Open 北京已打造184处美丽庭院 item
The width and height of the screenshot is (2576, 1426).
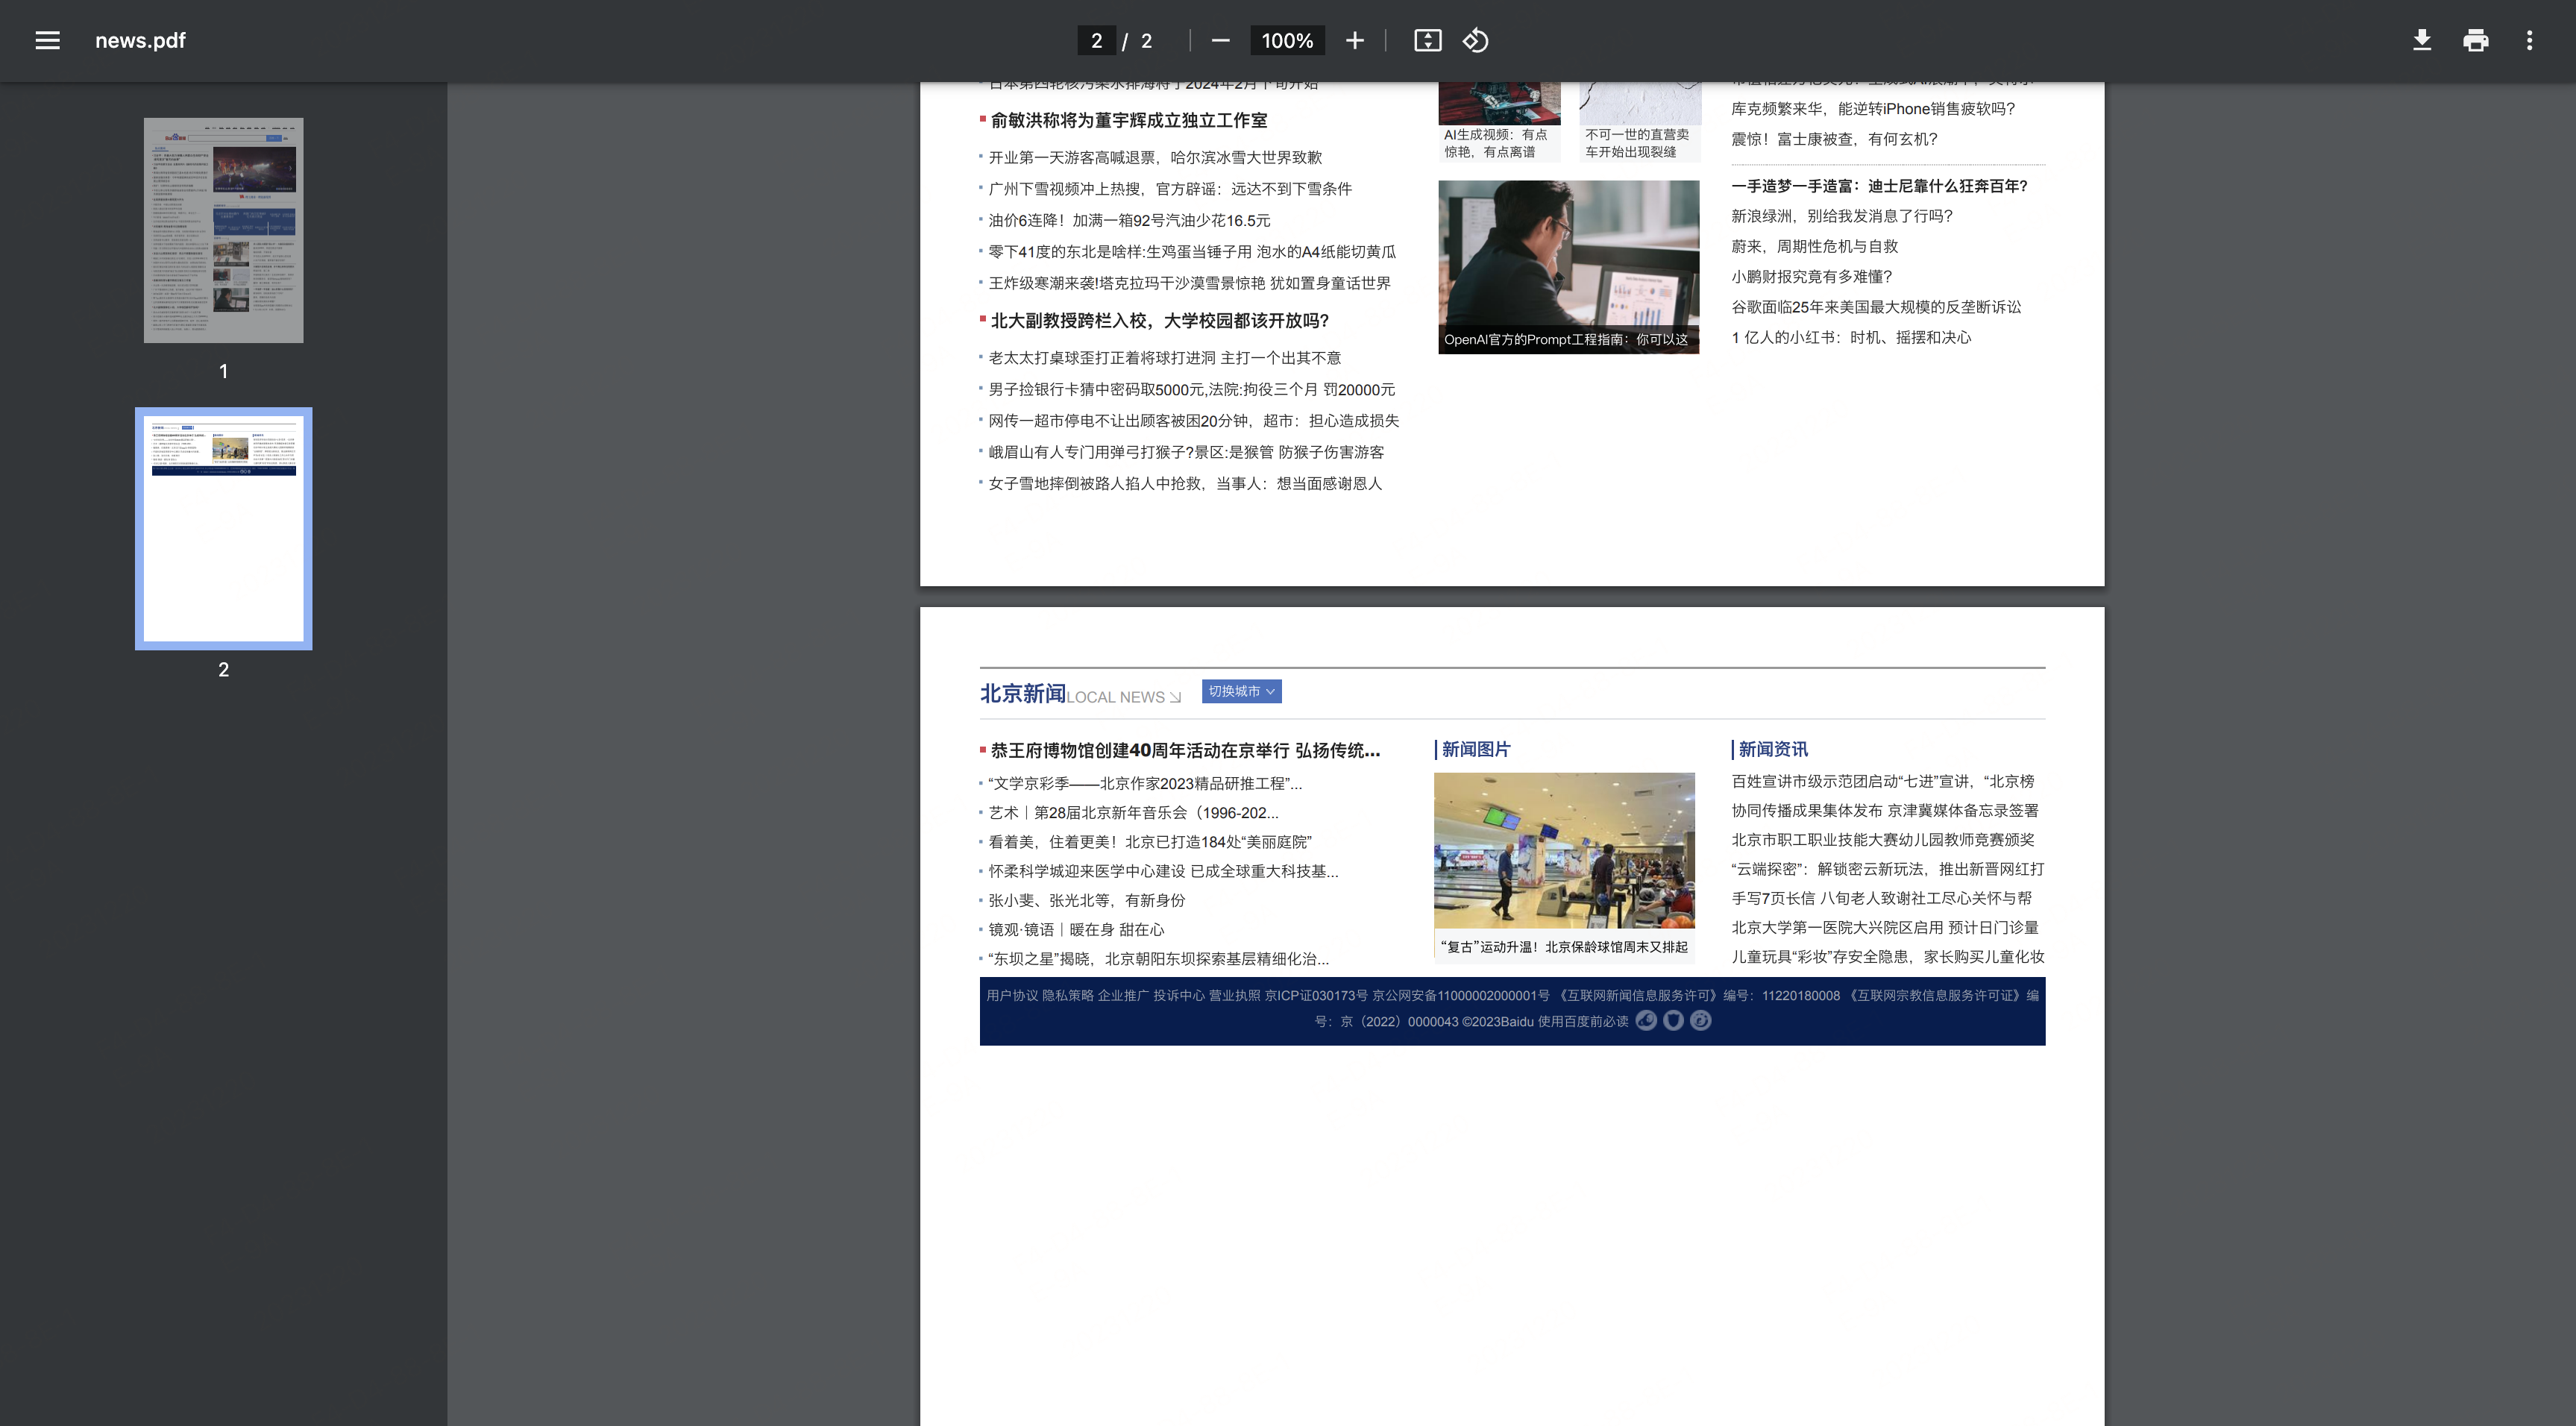pos(1150,842)
